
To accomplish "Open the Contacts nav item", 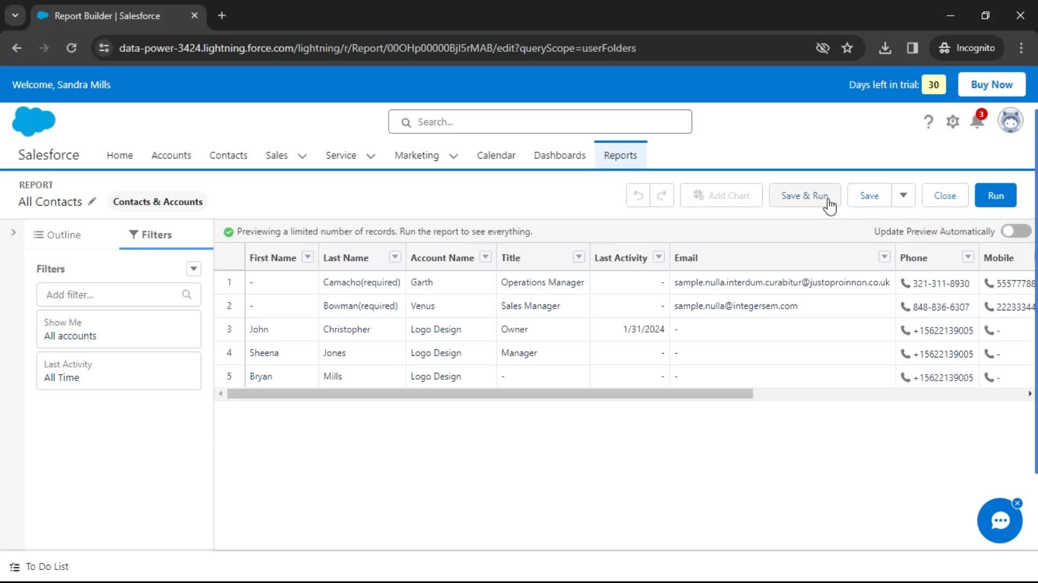I will 228,155.
